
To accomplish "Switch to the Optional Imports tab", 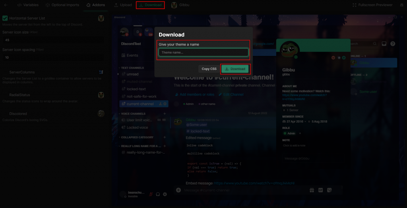I will pyautogui.click(x=62, y=5).
